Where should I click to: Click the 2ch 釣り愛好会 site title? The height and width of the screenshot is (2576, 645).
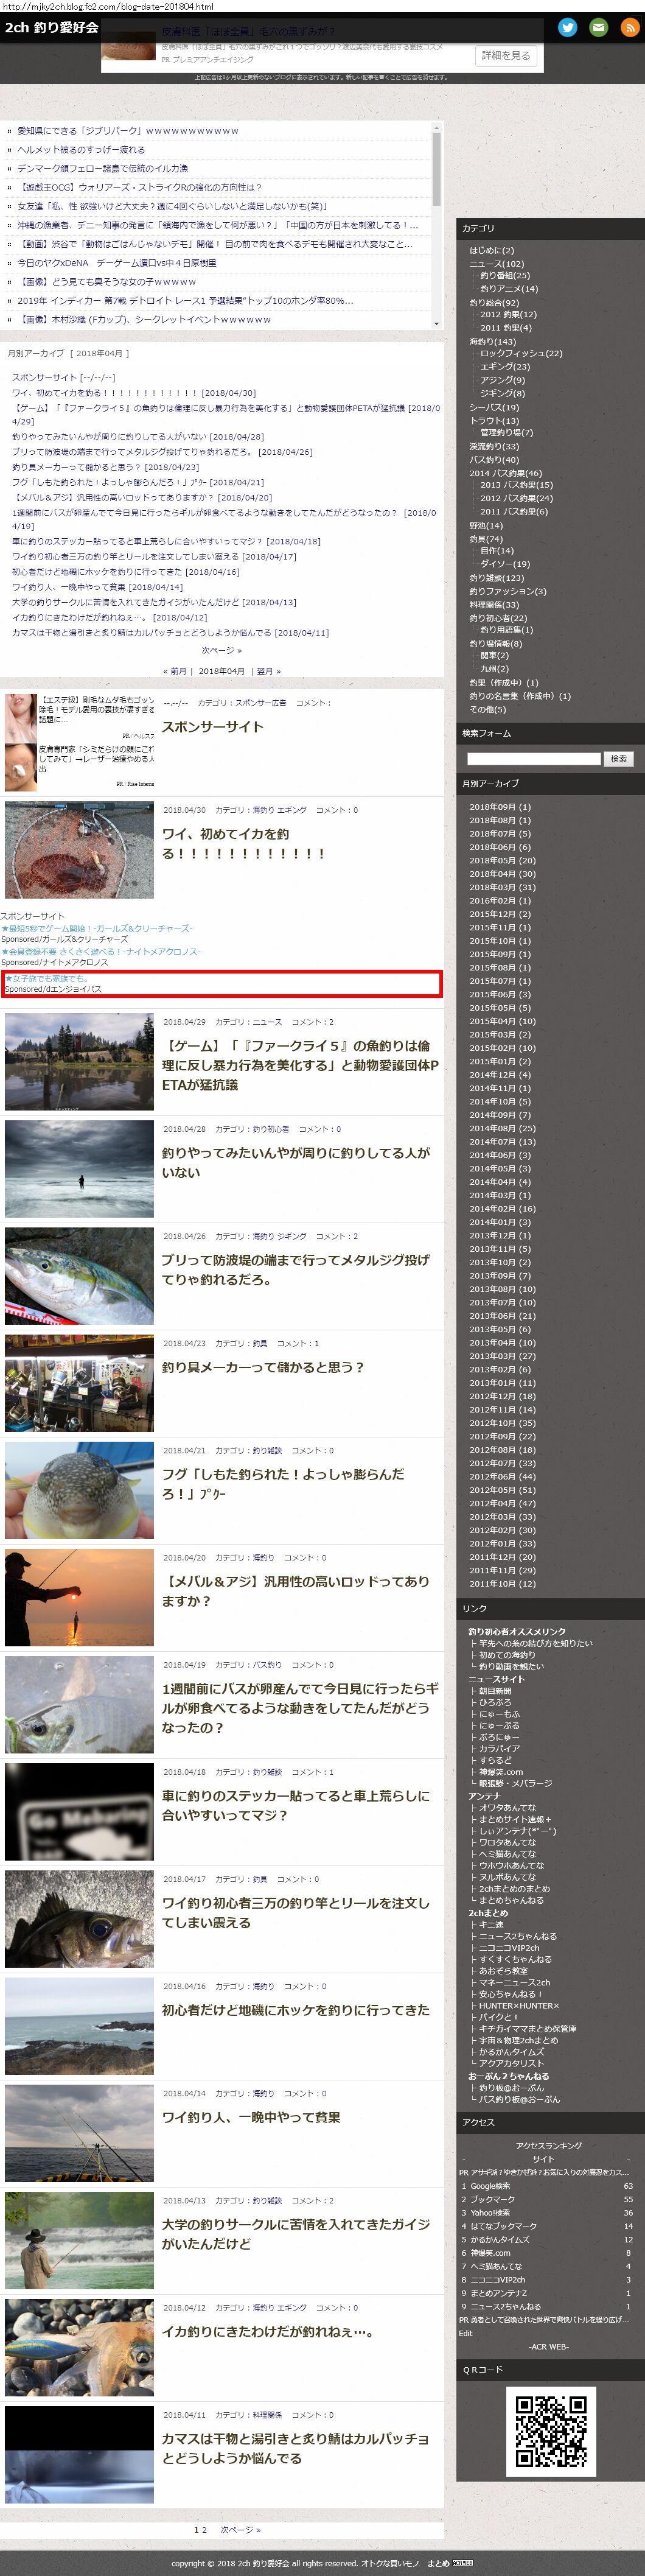pyautogui.click(x=51, y=28)
